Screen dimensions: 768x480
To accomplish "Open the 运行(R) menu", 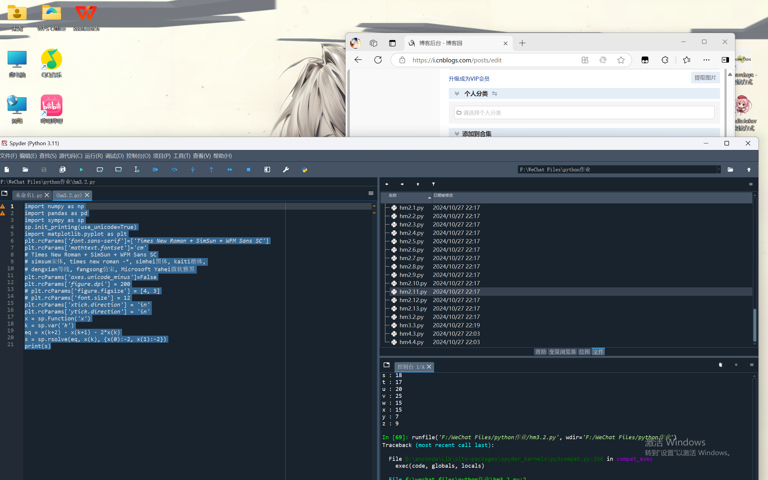I will click(94, 156).
